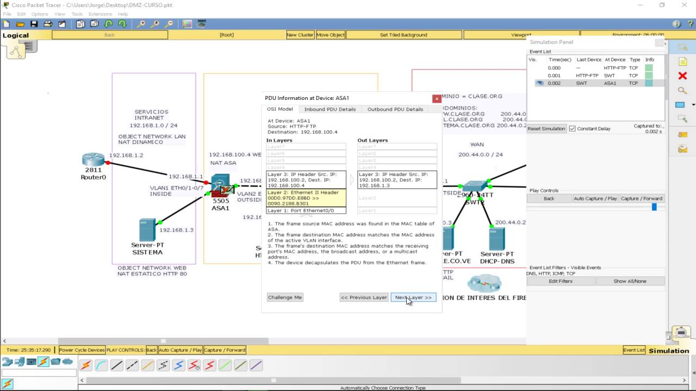This screenshot has height=391, width=696.
Task: Click the Copy icon in the toolbar
Action: [80, 24]
